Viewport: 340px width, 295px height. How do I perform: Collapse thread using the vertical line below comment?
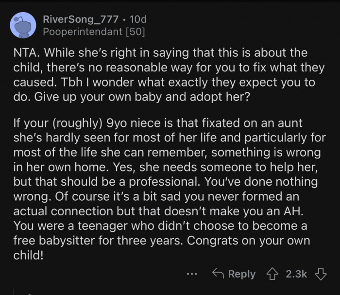coord(14,292)
